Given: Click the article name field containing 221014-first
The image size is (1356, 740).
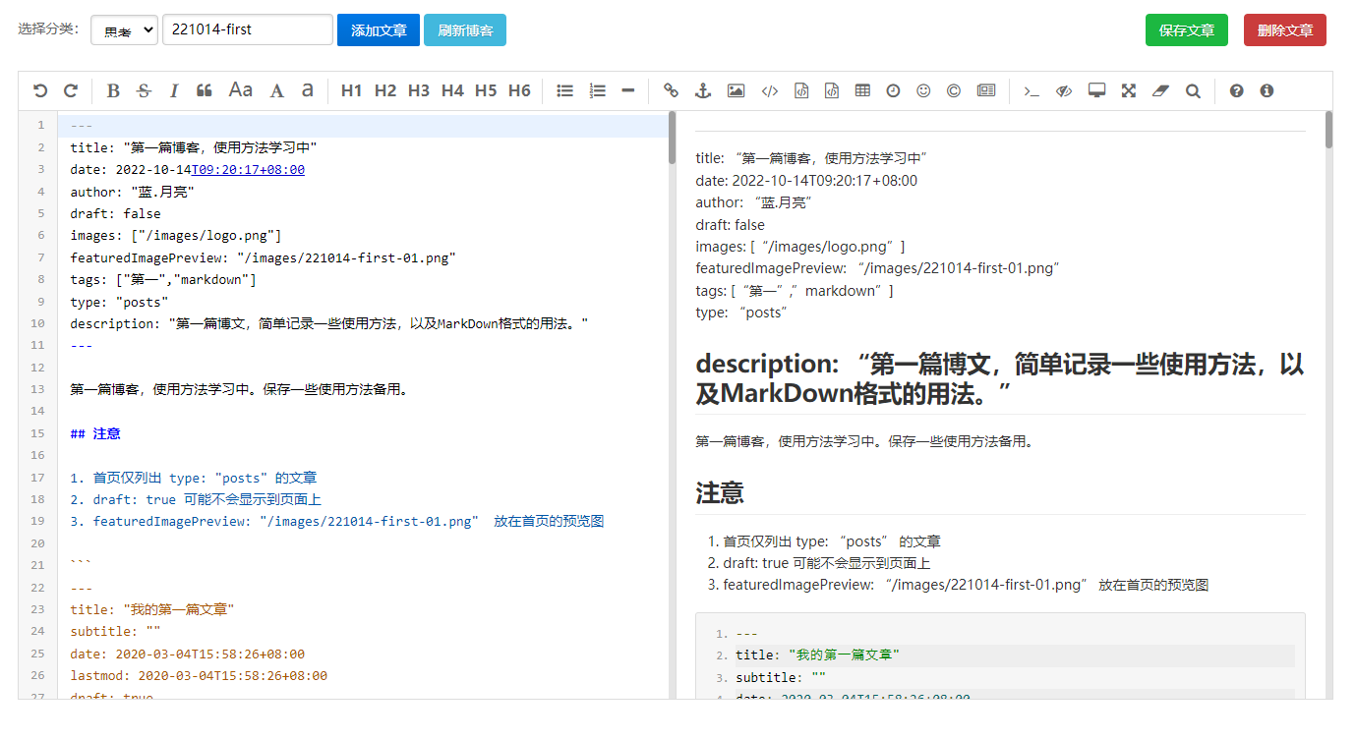Looking at the screenshot, I should pos(248,29).
